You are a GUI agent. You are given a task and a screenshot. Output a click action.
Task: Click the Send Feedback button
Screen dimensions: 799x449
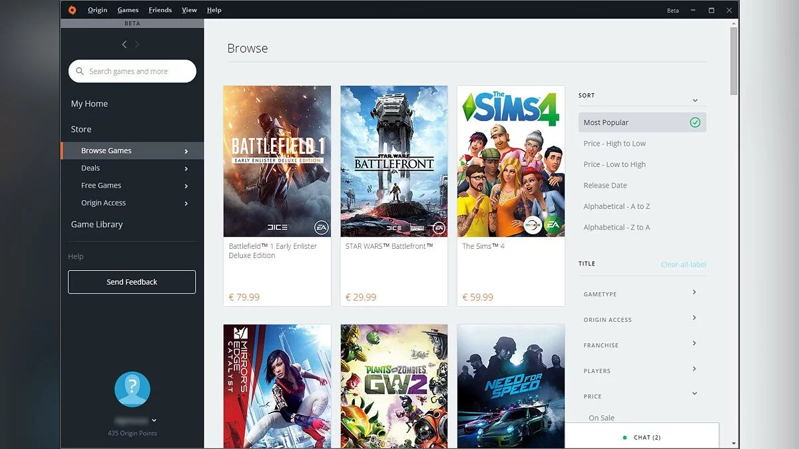pyautogui.click(x=132, y=282)
